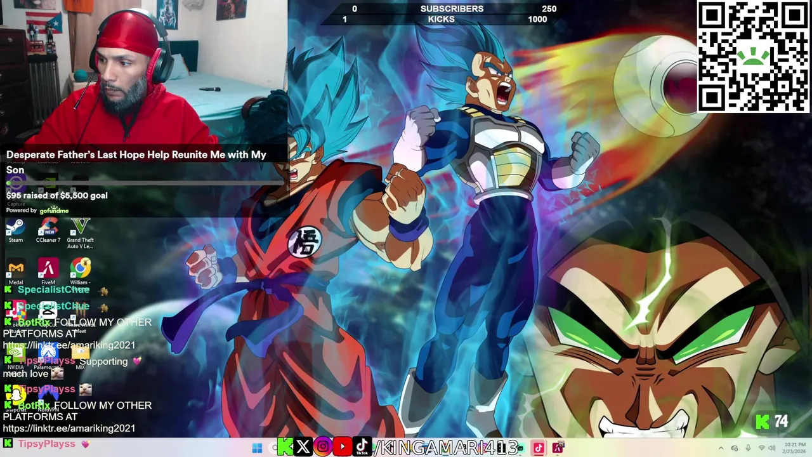
Task: Open the Medal desktop shortcut
Action: tap(15, 273)
